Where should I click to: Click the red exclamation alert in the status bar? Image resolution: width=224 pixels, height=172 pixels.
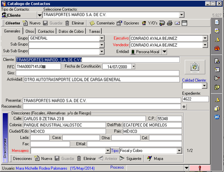pyautogui.click(x=200, y=168)
